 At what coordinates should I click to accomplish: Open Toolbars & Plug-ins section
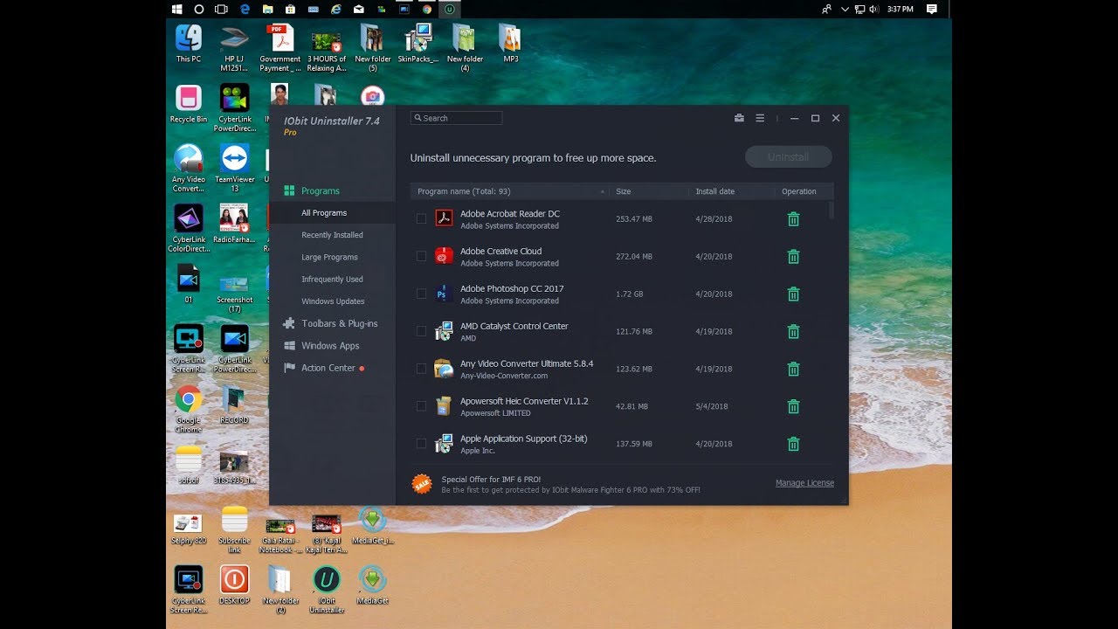(332, 323)
